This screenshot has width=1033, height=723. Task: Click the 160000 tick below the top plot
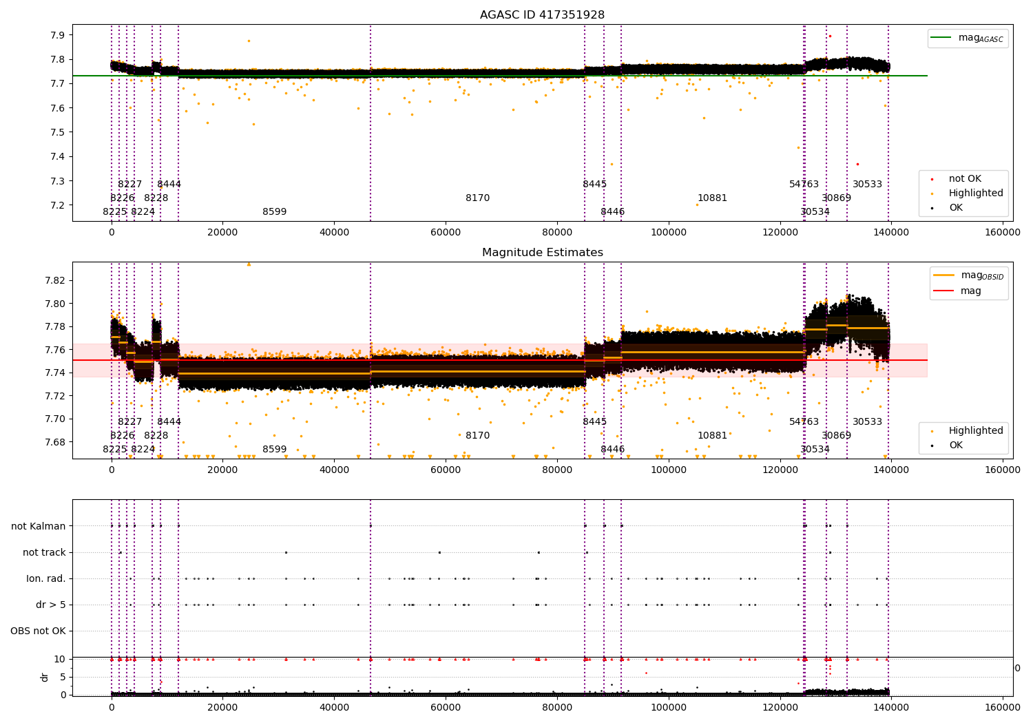pyautogui.click(x=1003, y=233)
